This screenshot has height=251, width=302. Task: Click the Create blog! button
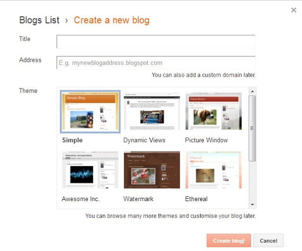pyautogui.click(x=228, y=241)
